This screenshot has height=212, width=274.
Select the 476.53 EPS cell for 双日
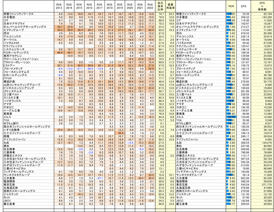click(x=244, y=33)
